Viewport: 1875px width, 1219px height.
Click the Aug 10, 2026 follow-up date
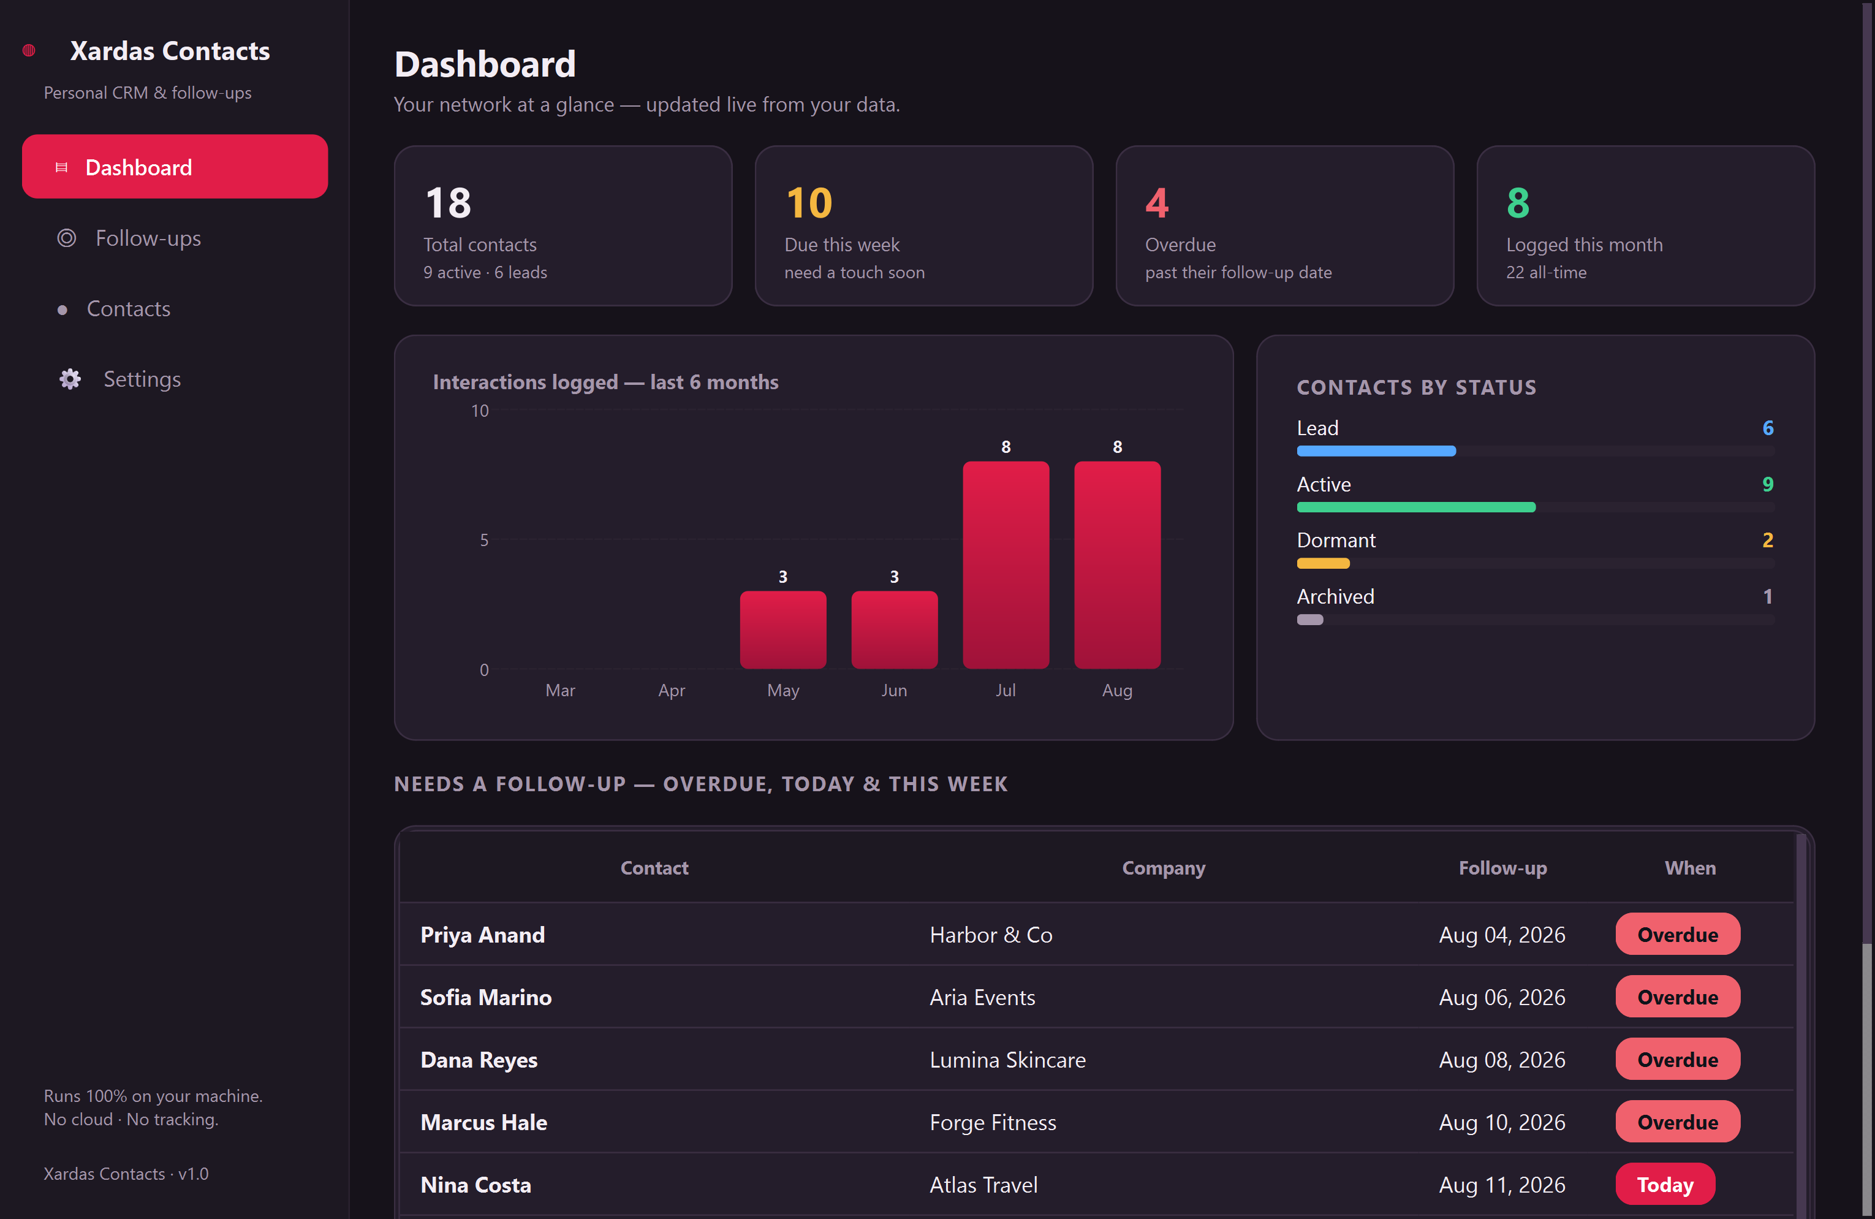[x=1502, y=1122]
